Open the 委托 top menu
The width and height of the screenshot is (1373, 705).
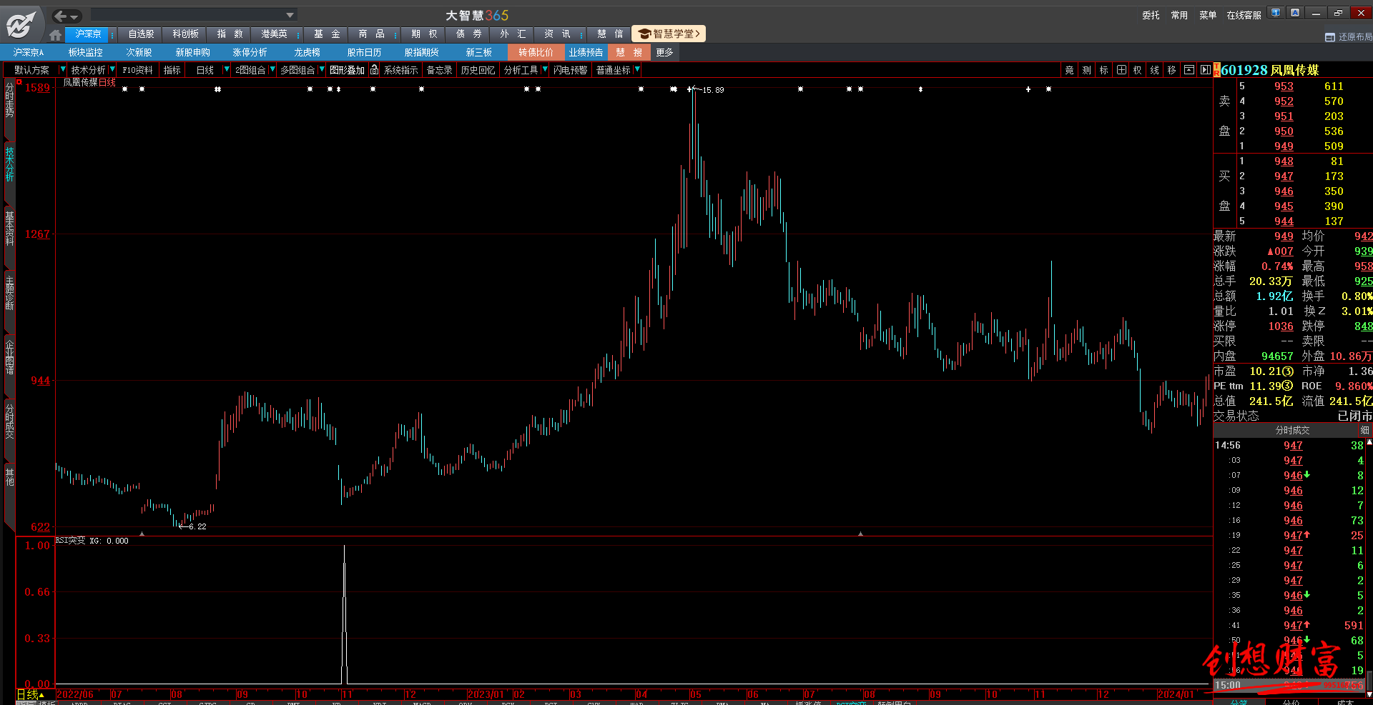1151,15
